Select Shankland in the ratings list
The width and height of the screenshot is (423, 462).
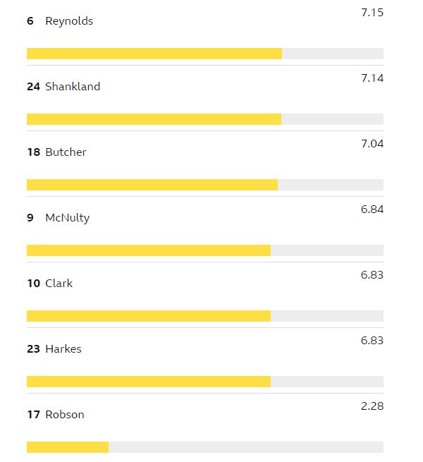pyautogui.click(x=73, y=87)
